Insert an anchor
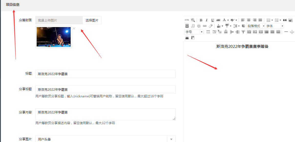The width and height of the screenshot is (295, 142). [292, 32]
